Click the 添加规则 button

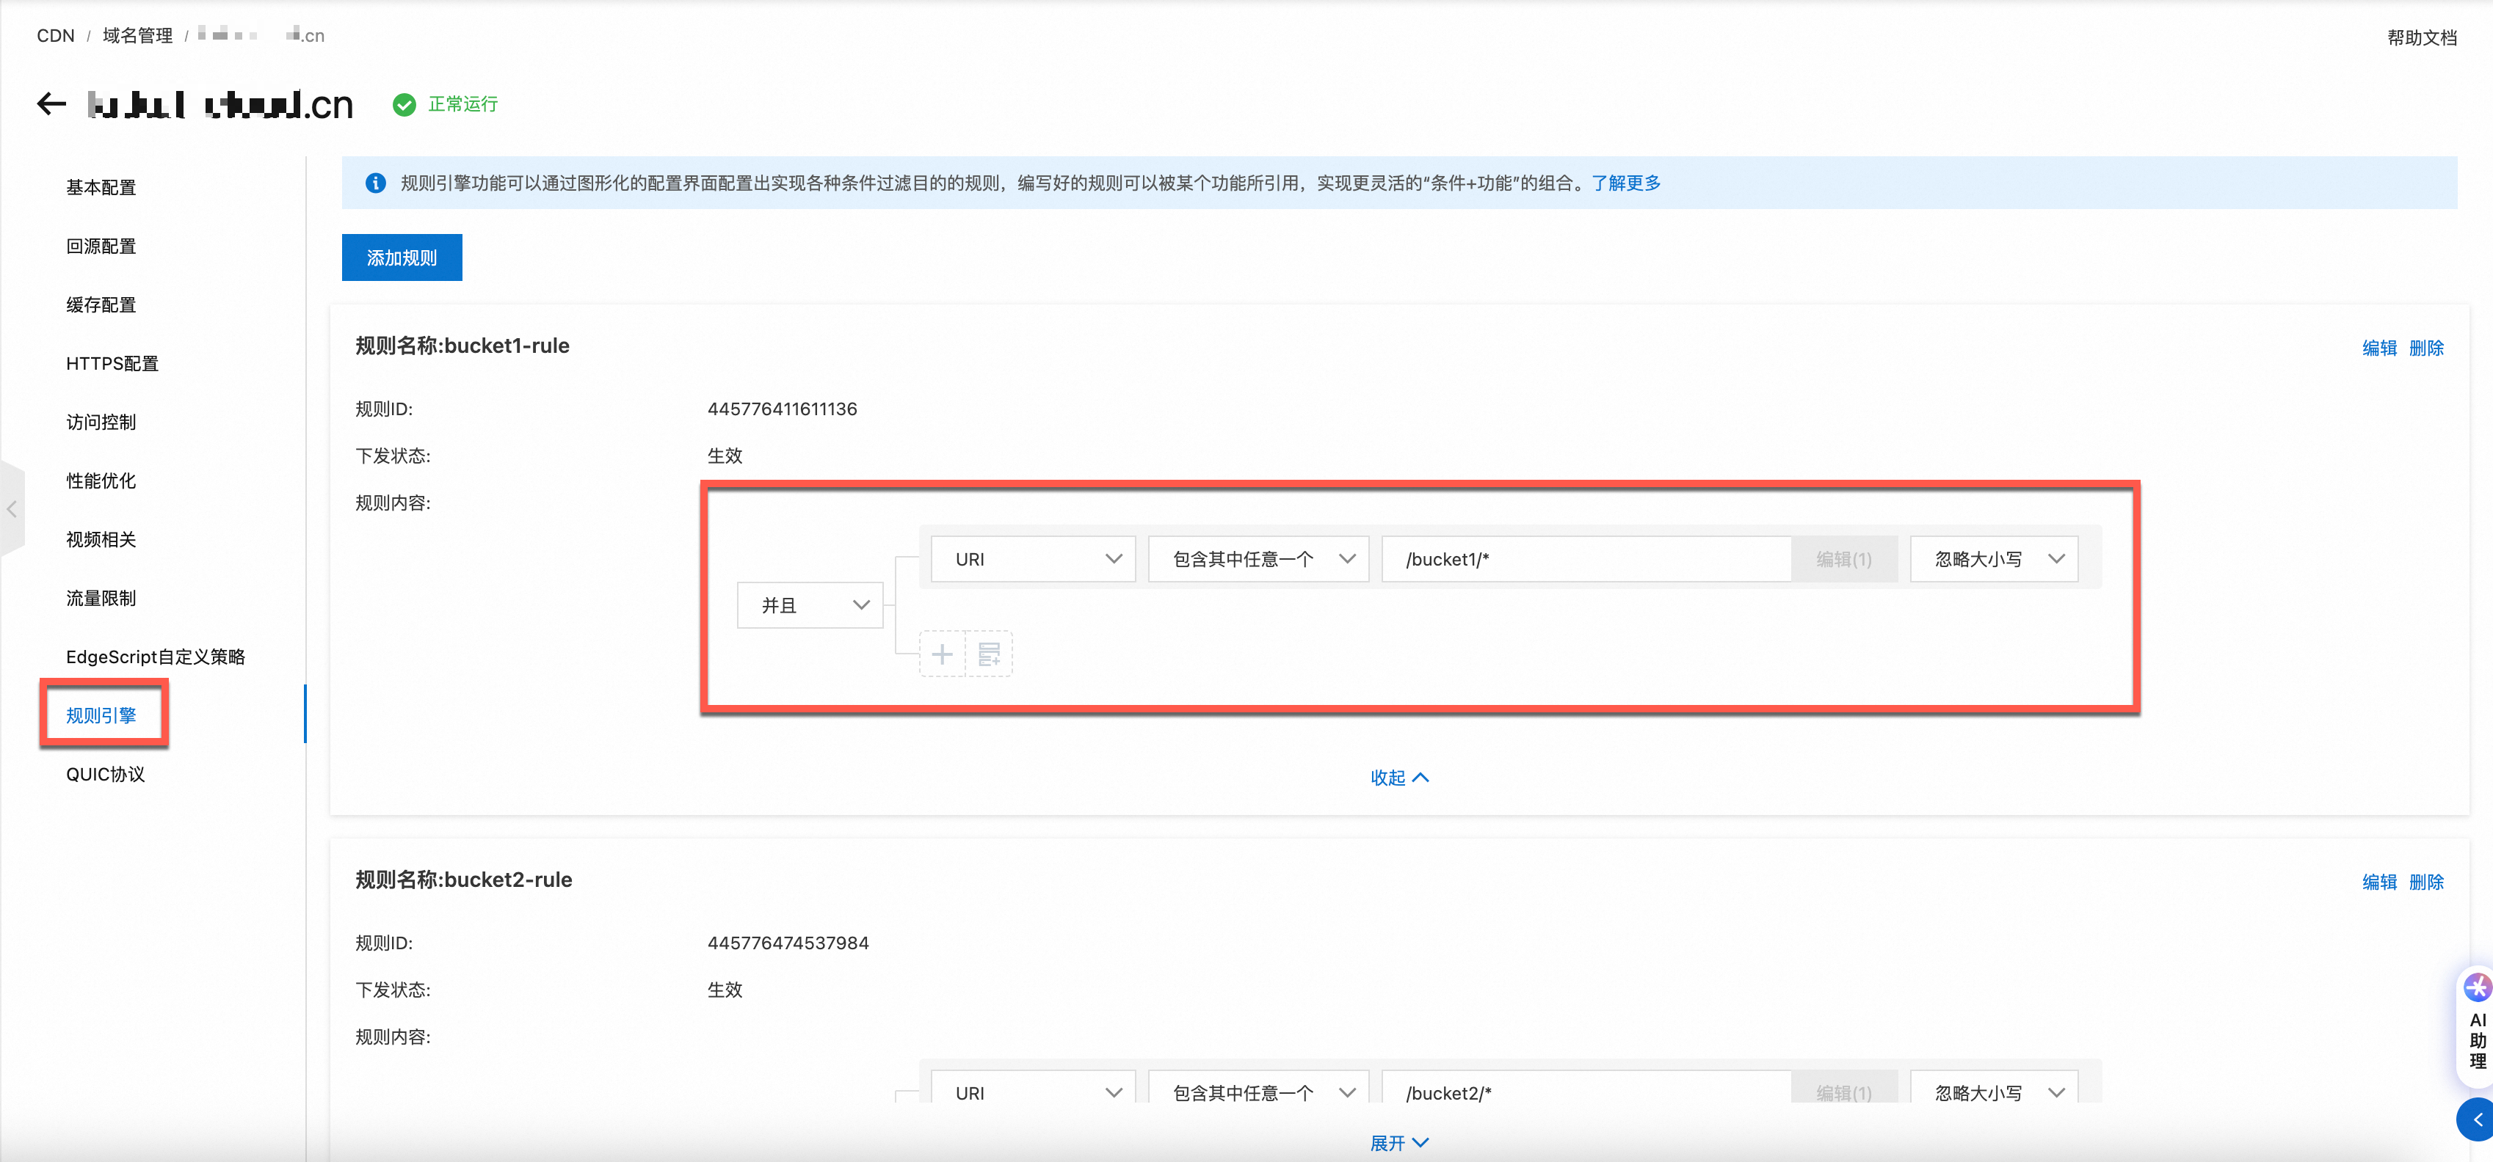click(402, 257)
